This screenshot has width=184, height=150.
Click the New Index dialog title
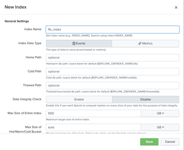(16, 7)
